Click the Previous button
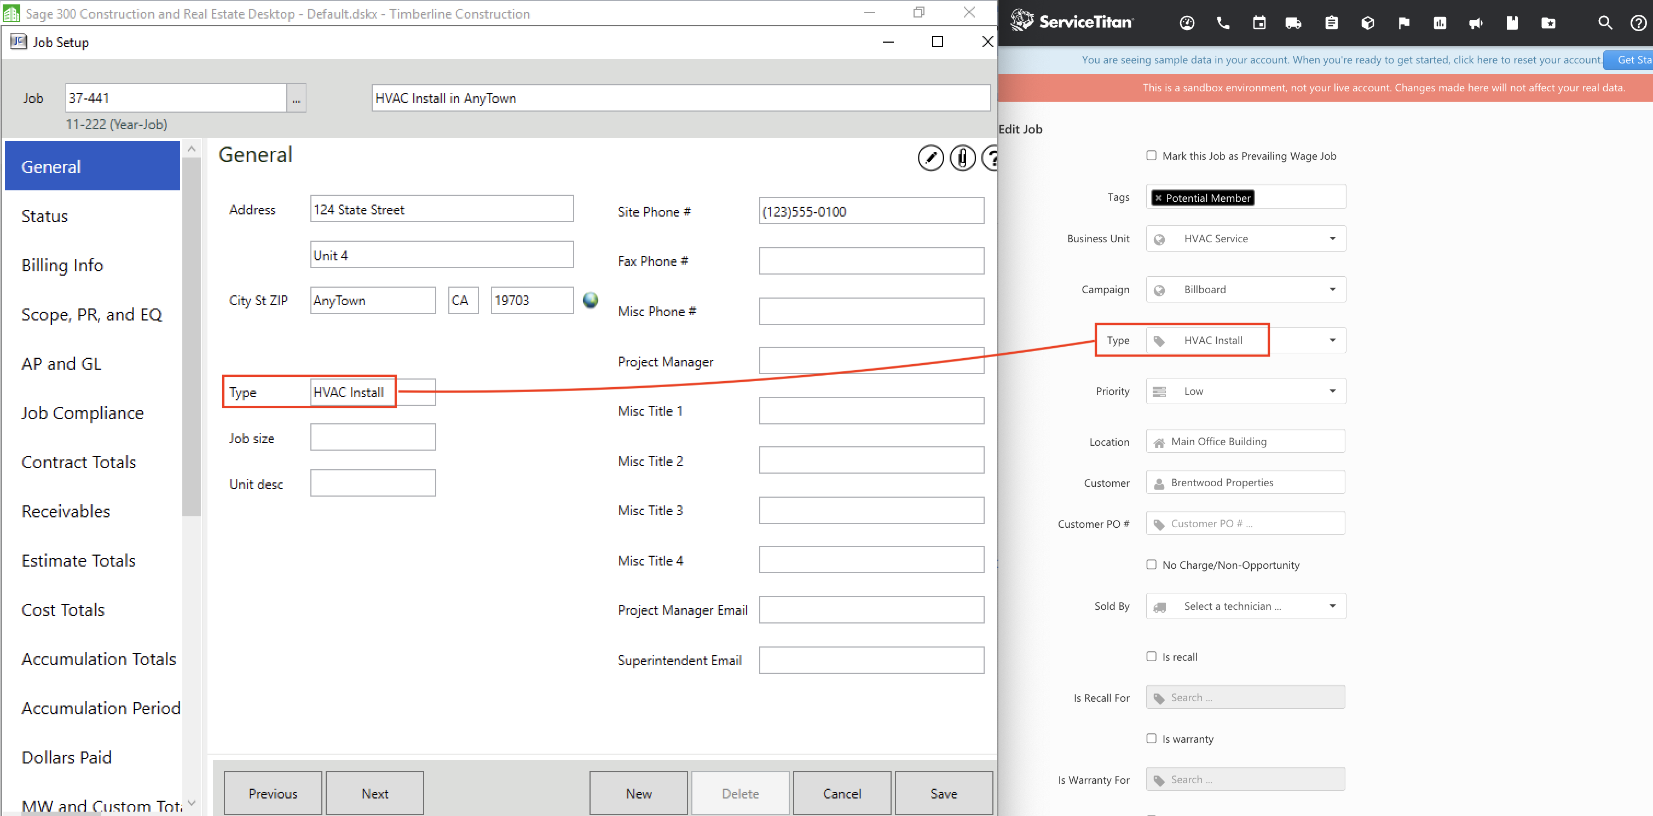This screenshot has height=816, width=1653. 273,794
